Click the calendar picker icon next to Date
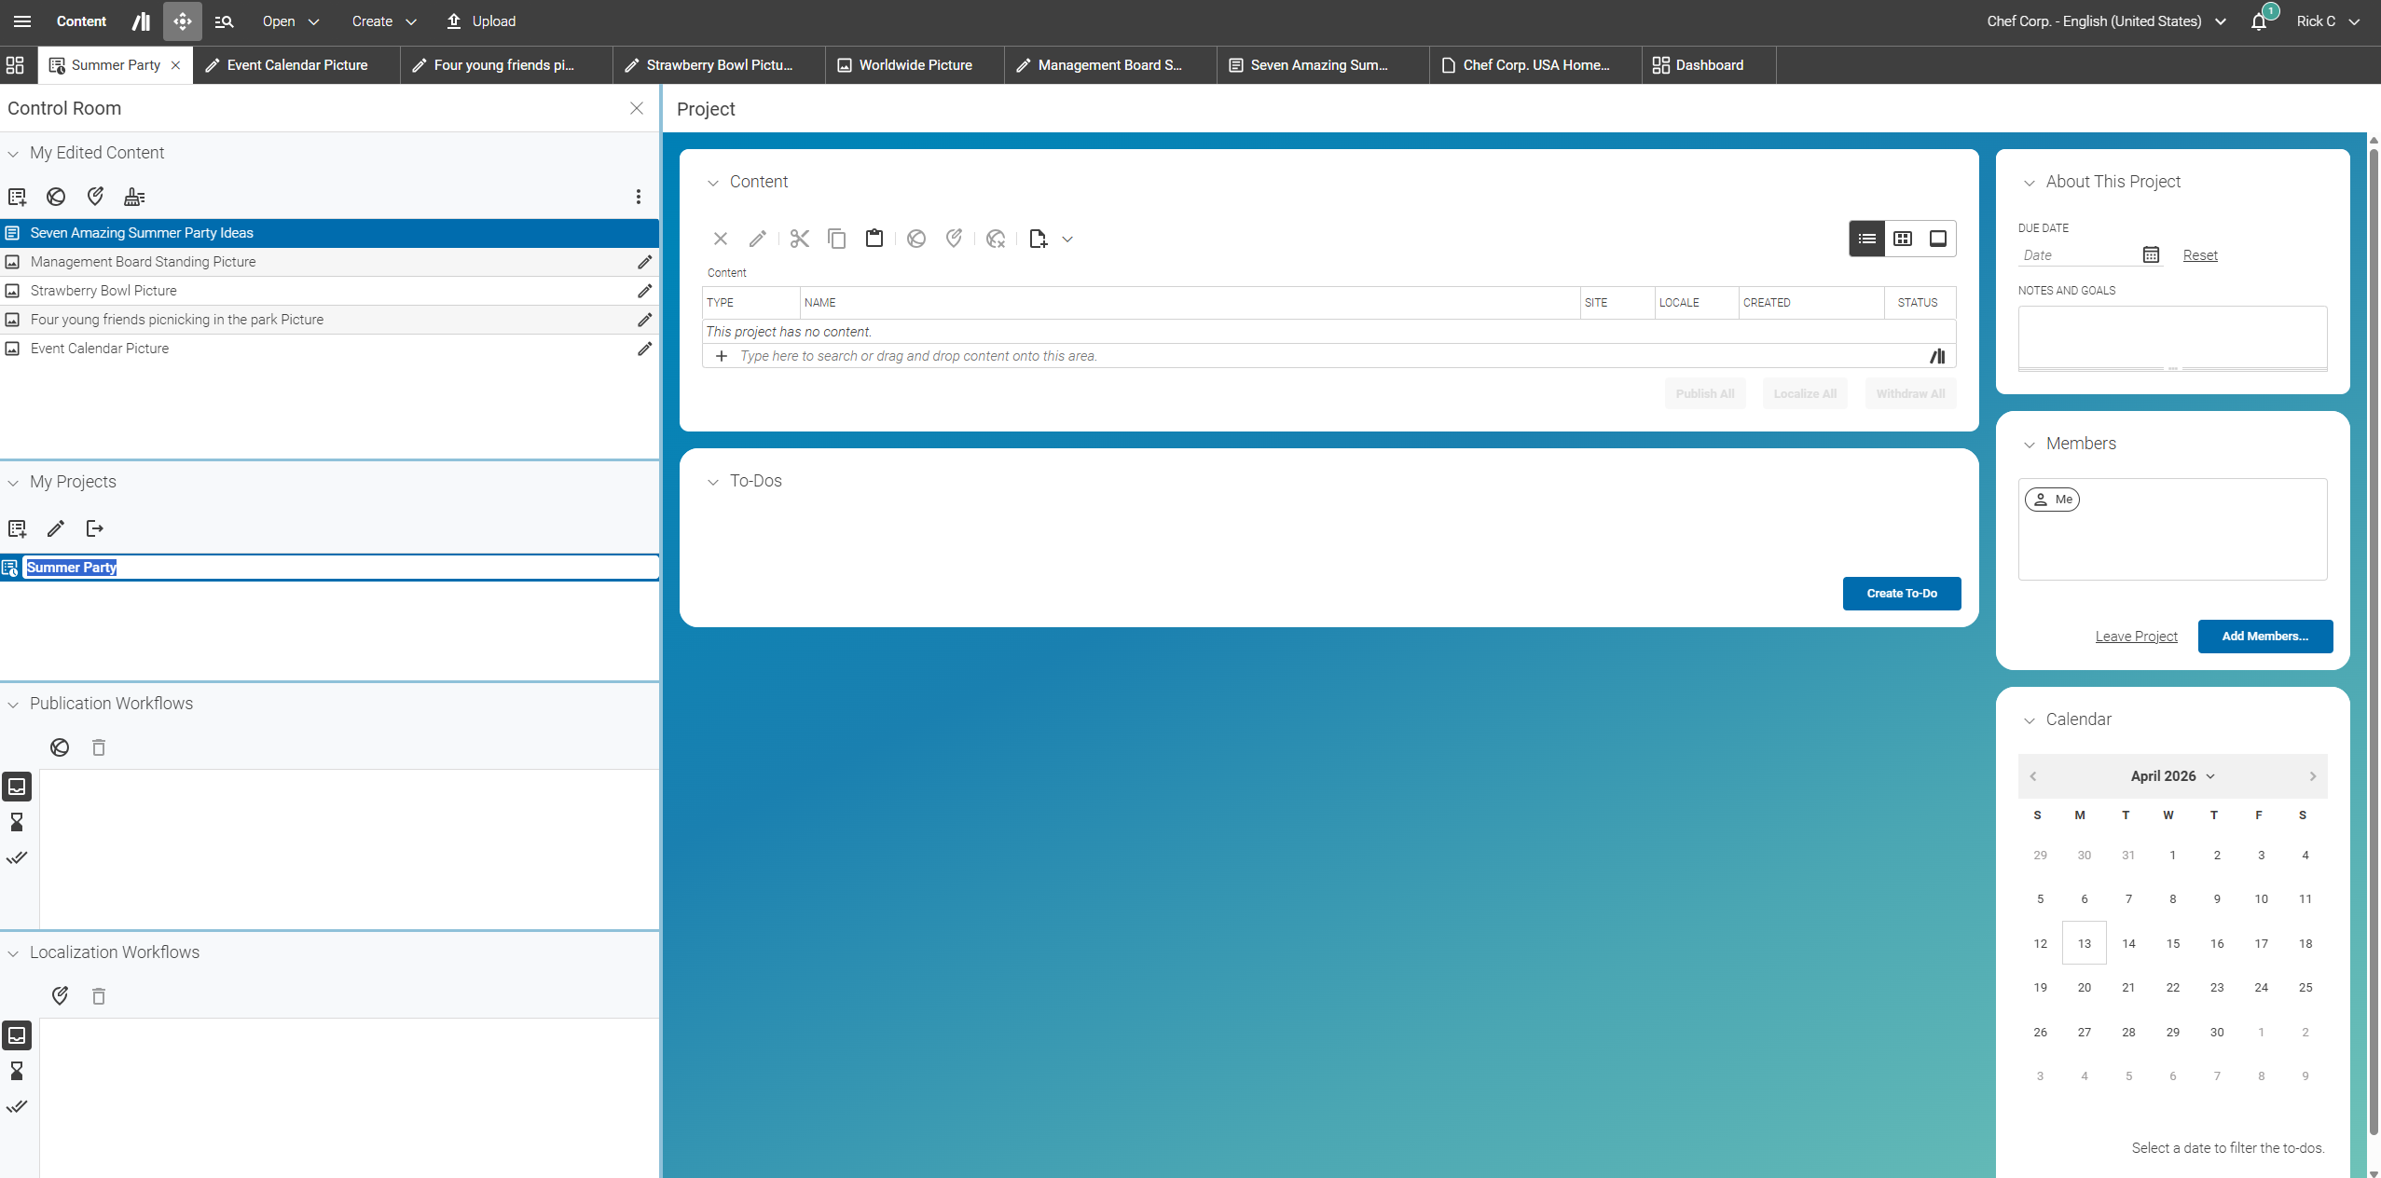 coord(2150,254)
